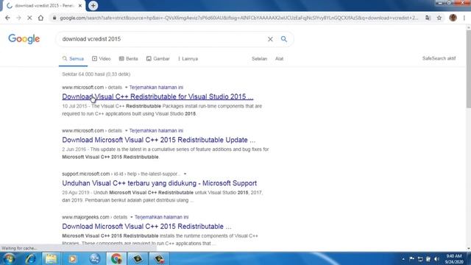471x265 pixels.
Task: Click the volume speaker tray icon
Action: click(436, 259)
